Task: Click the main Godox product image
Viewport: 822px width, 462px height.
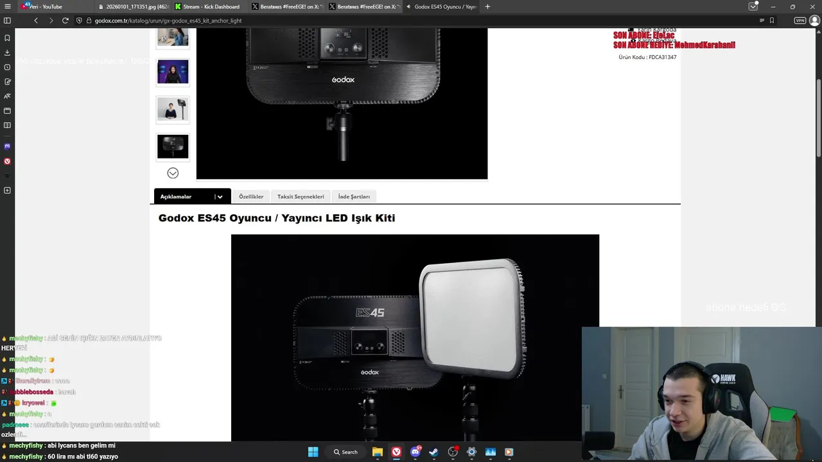Action: [342, 103]
